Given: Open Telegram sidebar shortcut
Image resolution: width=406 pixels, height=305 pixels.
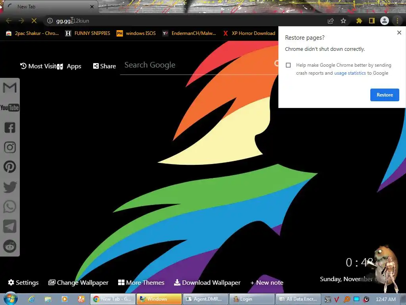Looking at the screenshot, I should (10, 226).
